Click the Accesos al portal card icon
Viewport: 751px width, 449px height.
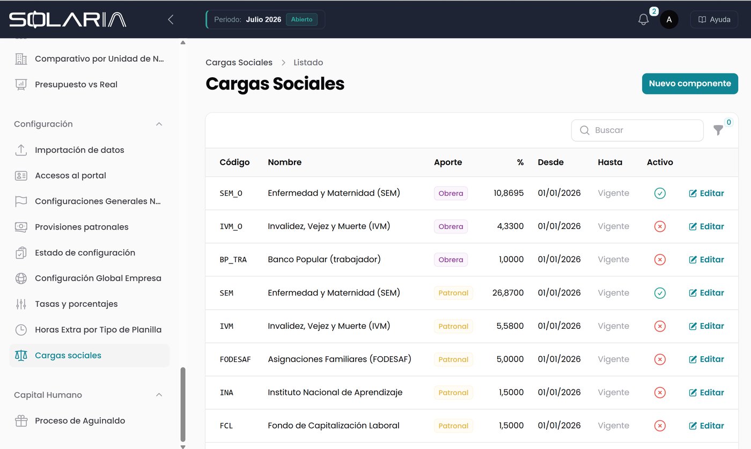pos(21,175)
